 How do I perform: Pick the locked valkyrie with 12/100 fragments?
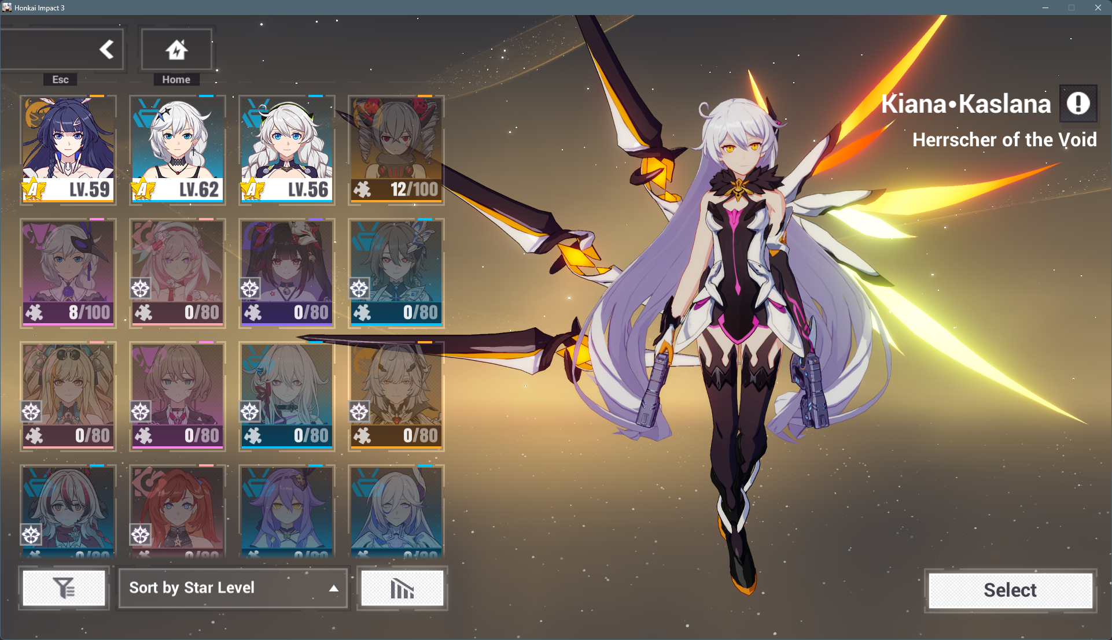[x=396, y=150]
